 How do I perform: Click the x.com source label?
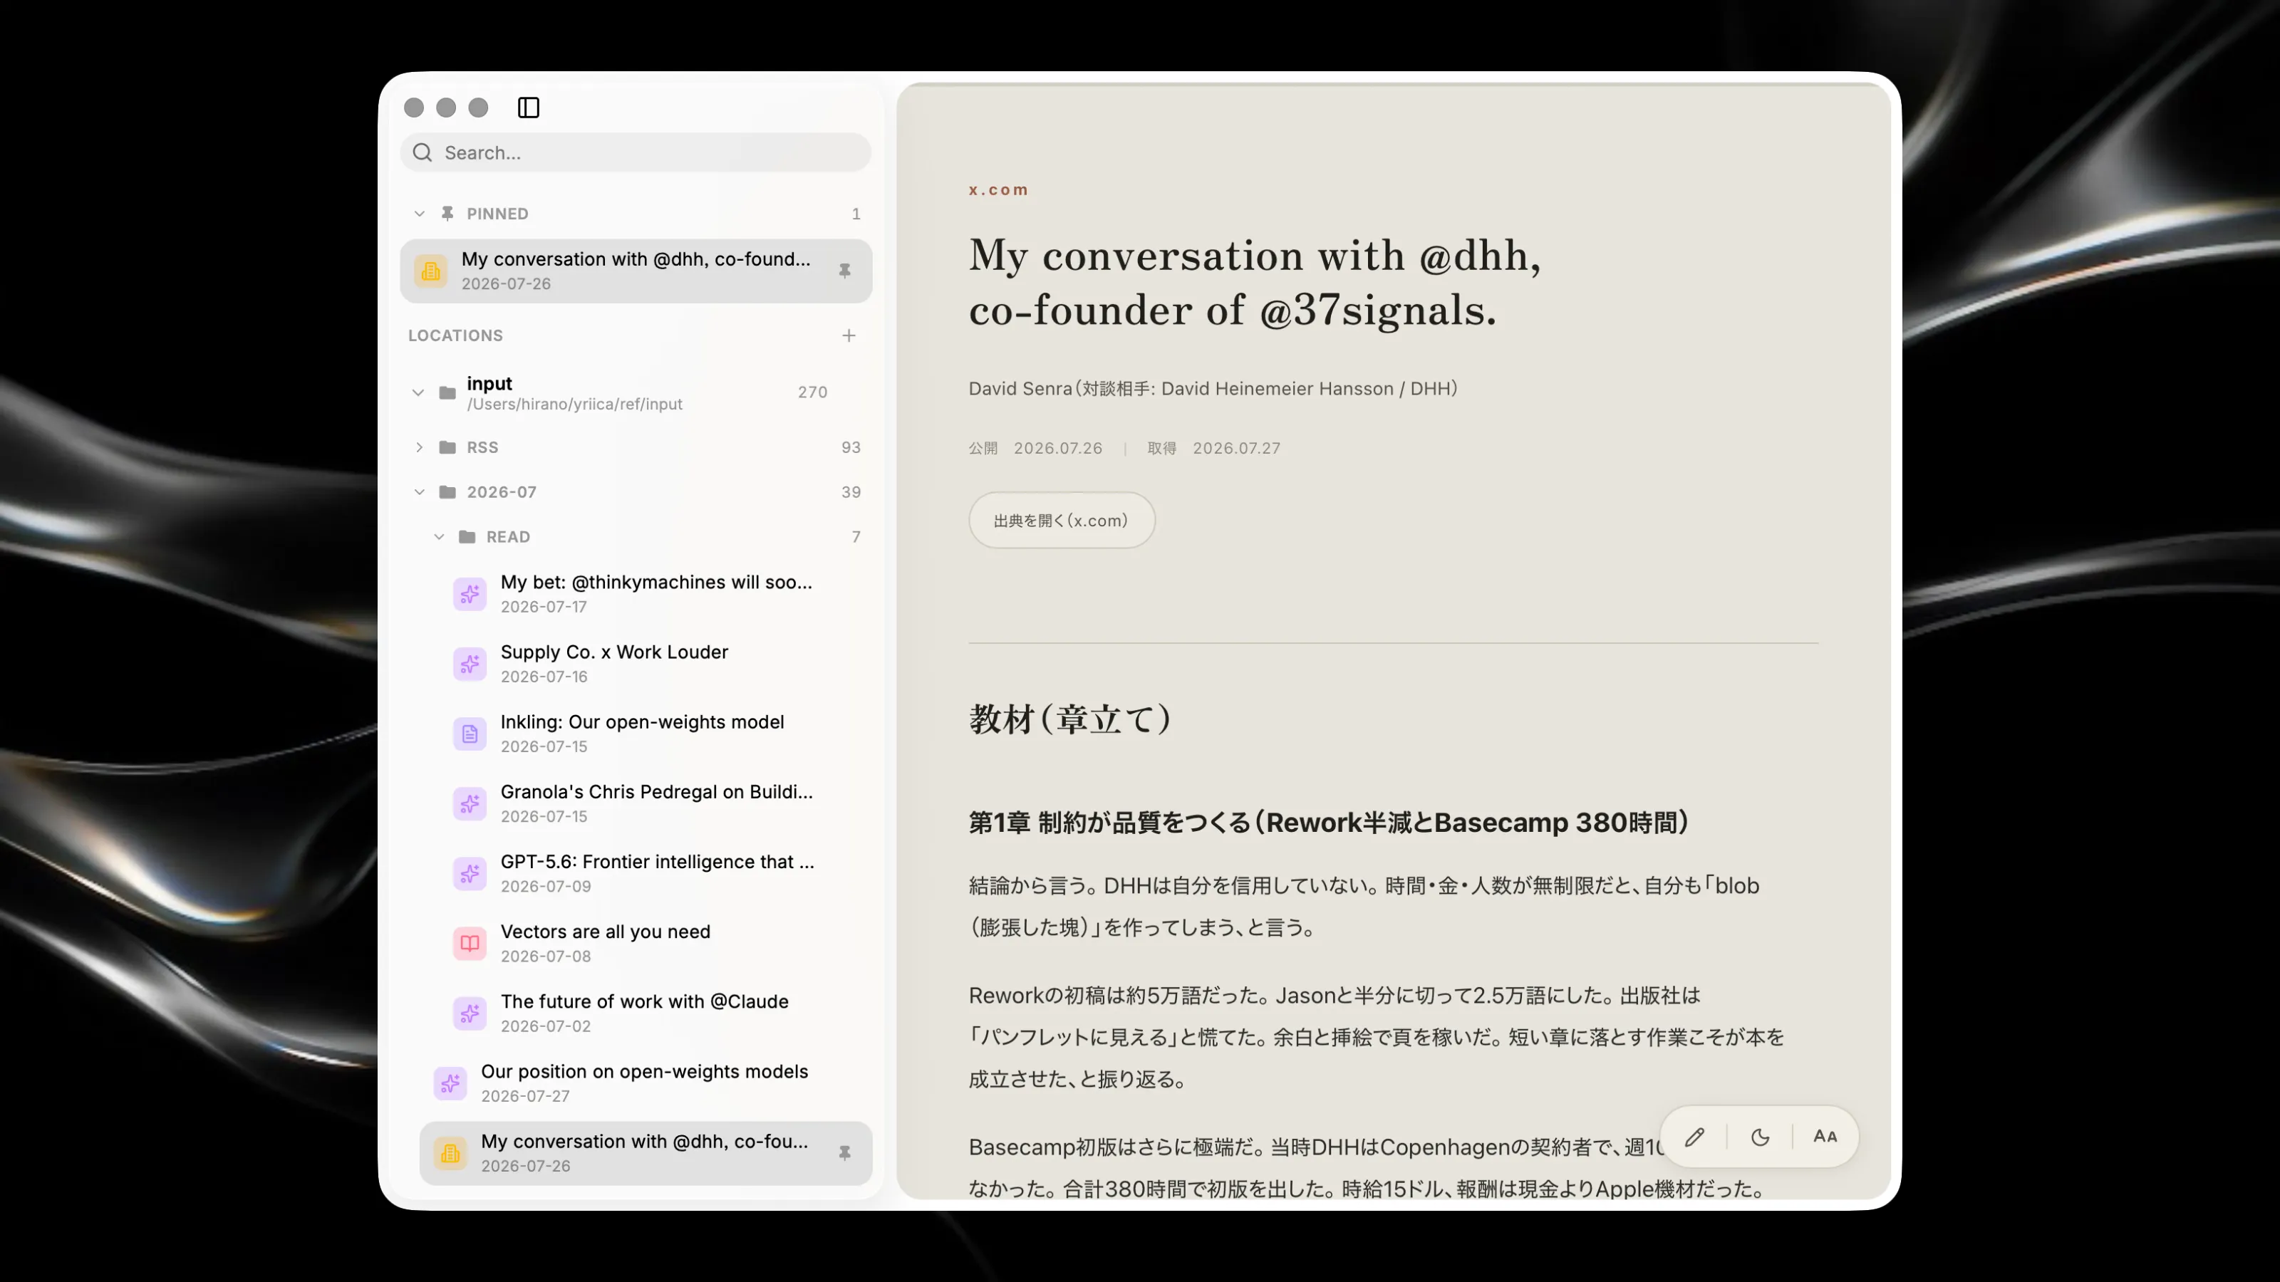click(x=998, y=189)
